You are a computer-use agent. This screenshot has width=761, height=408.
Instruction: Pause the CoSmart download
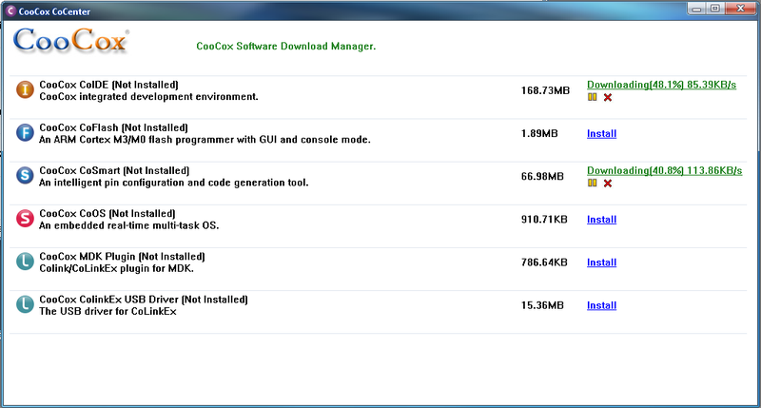[592, 183]
